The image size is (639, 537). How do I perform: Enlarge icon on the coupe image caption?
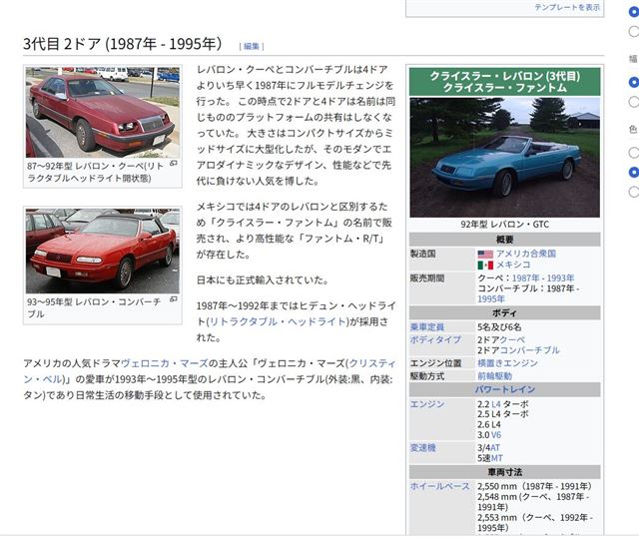click(x=173, y=163)
